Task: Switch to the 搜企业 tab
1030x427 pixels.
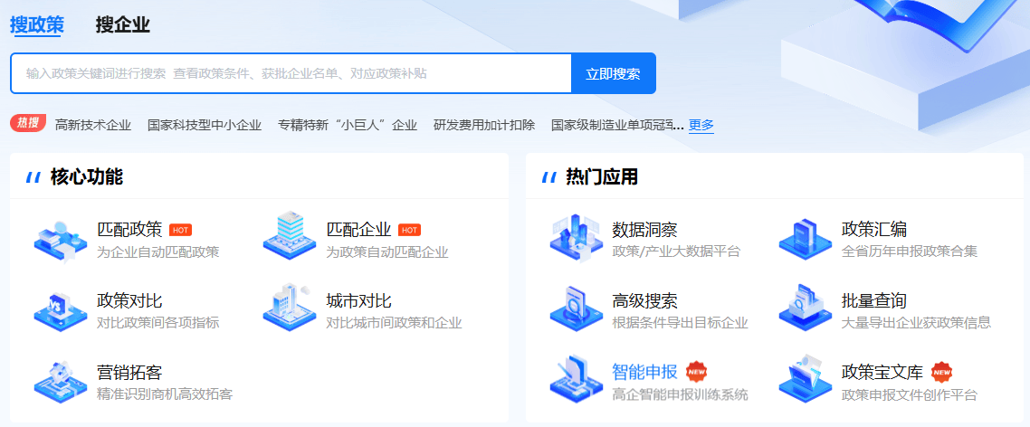Action: coord(122,25)
